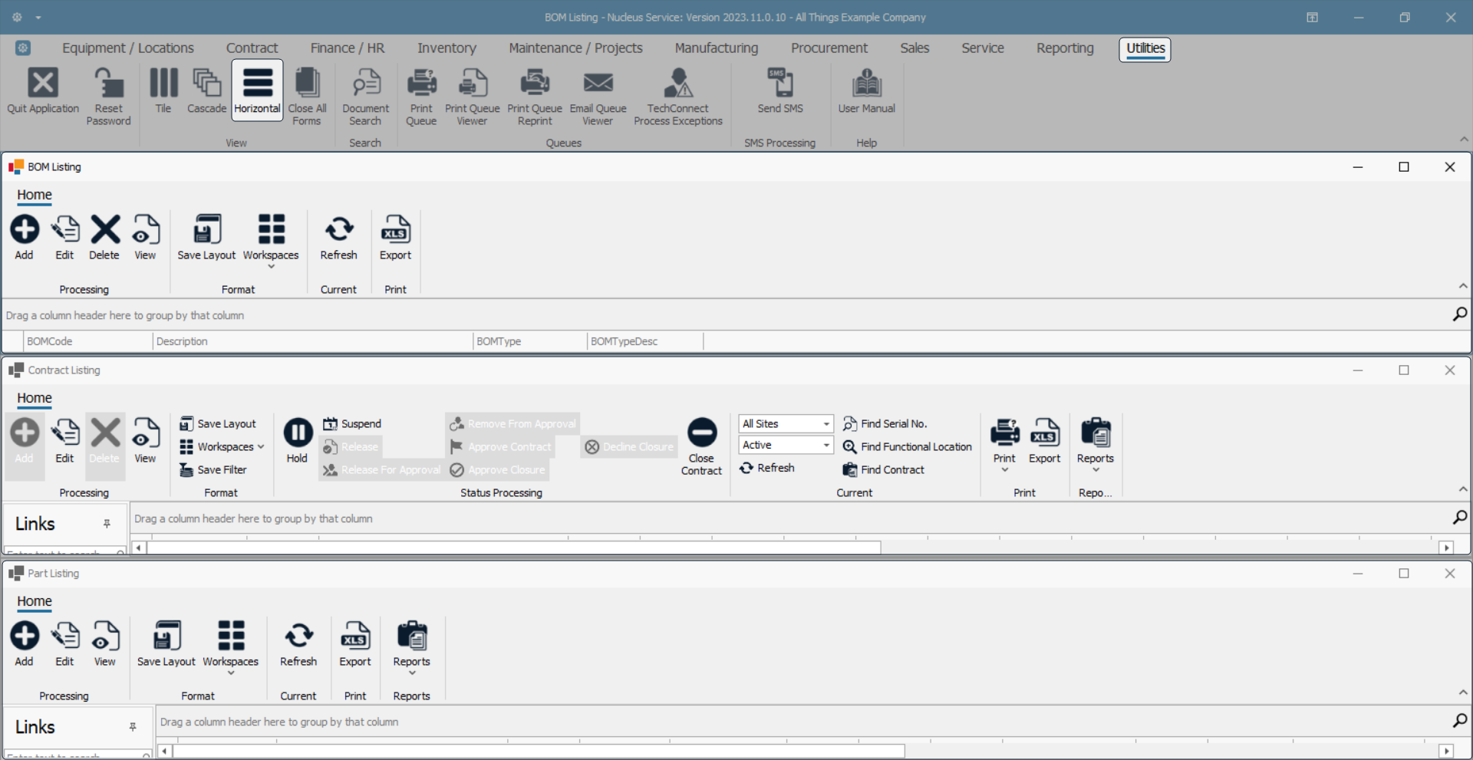The width and height of the screenshot is (1473, 760).
Task: Arrange windows with Cascade
Action: (206, 90)
